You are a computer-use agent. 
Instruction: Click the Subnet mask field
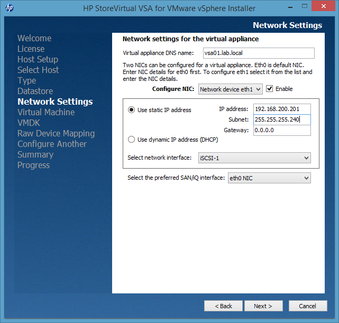point(282,119)
